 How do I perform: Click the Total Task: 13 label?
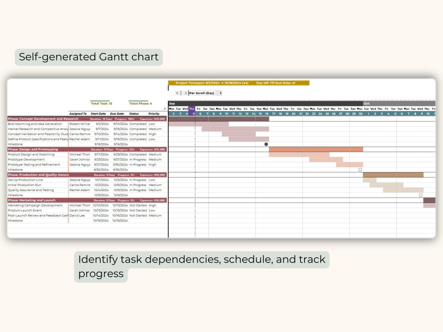click(x=101, y=103)
